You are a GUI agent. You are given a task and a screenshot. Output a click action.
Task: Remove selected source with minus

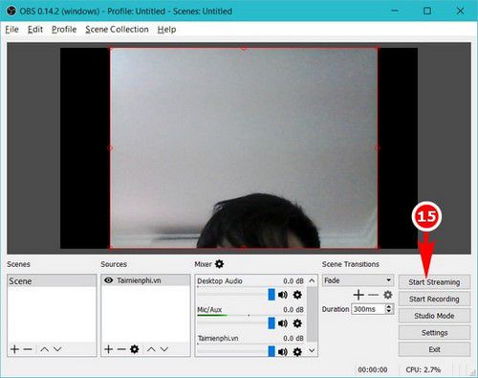[x=121, y=349]
